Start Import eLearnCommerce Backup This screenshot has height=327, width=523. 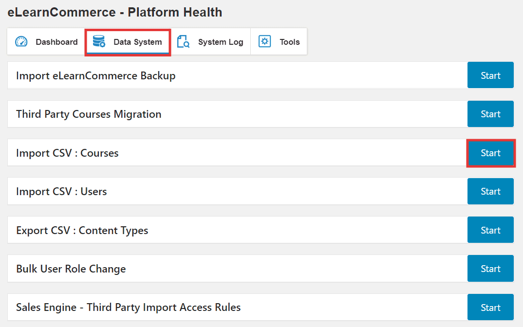[x=490, y=75]
